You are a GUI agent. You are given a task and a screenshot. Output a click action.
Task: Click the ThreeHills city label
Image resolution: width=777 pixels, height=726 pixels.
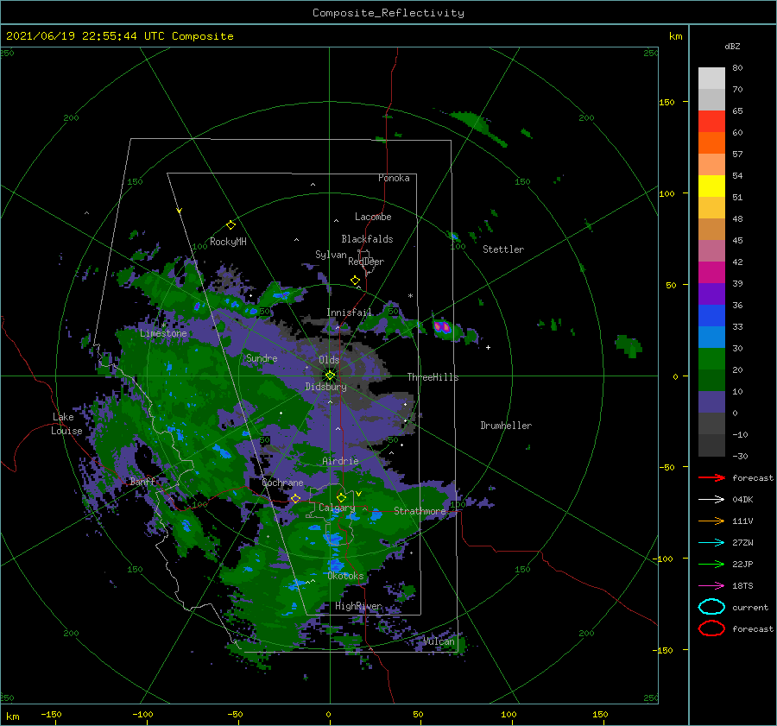[x=433, y=377]
